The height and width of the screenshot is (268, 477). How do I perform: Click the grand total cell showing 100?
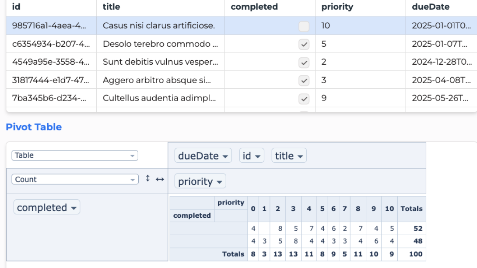[x=412, y=254]
